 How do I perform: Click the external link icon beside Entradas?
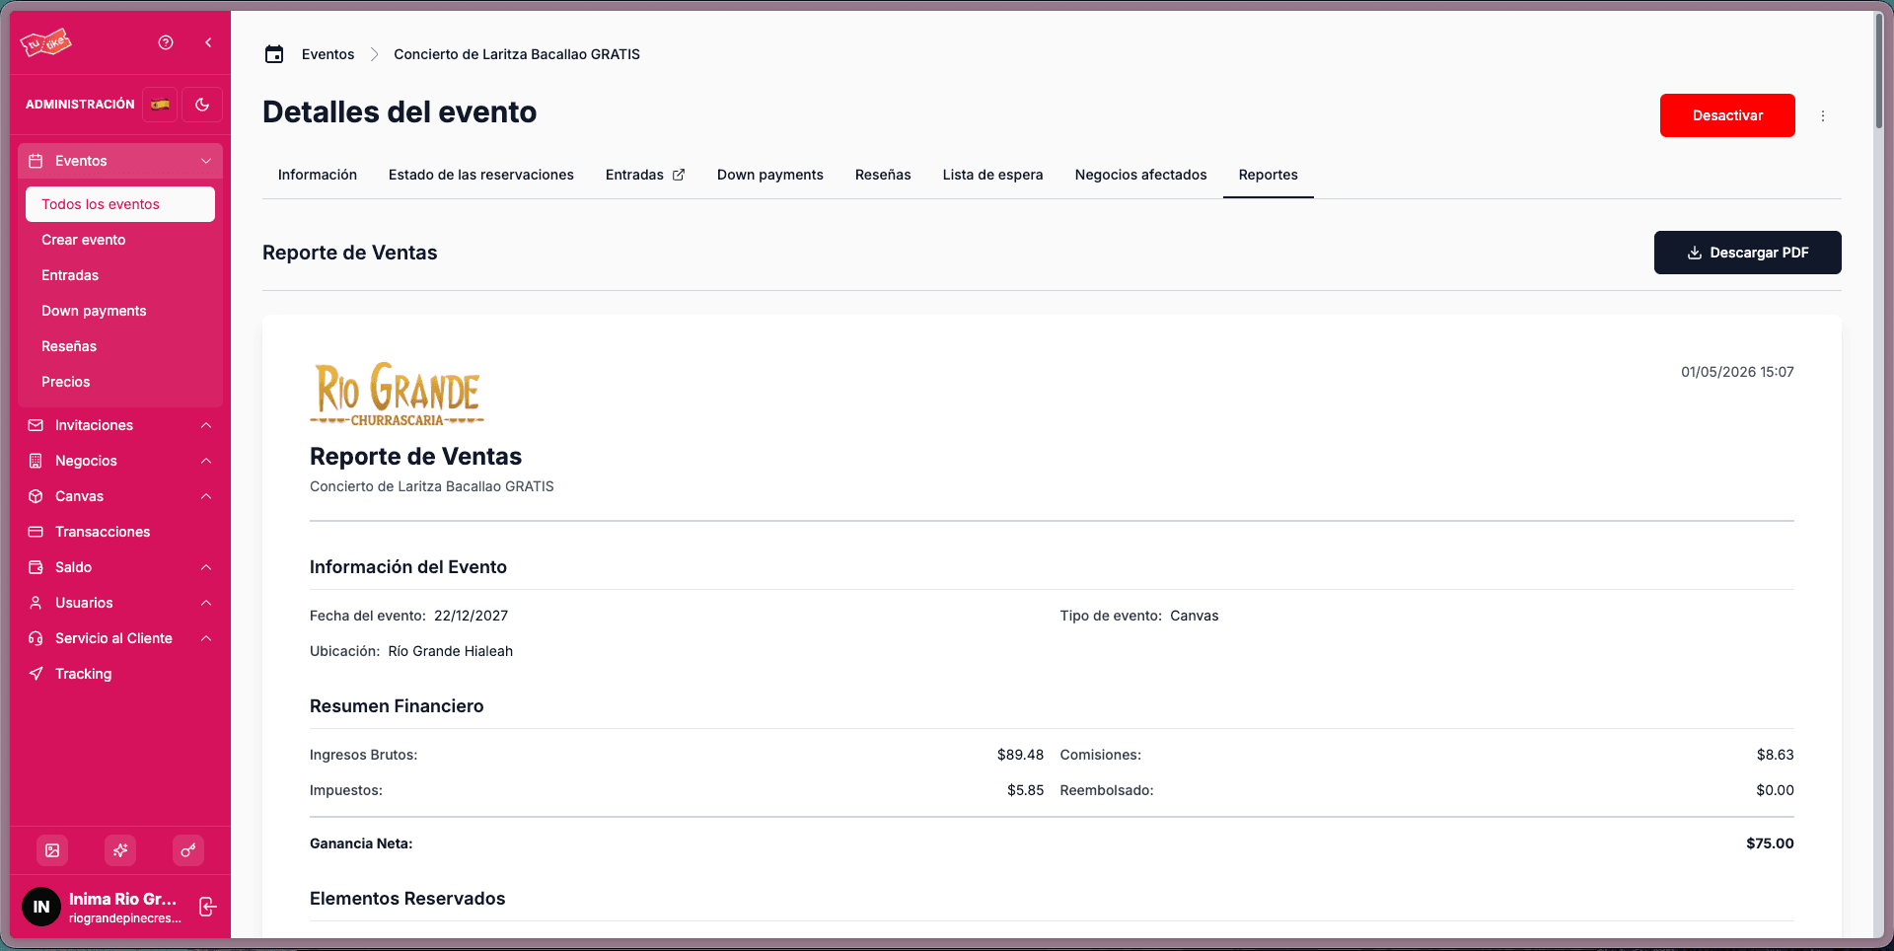[679, 175]
